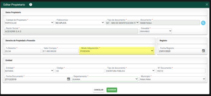Image resolution: width=211 pixels, height=96 pixels.
Task: Open the Fideicomiso dropdown
Action: [x=80, y=22]
